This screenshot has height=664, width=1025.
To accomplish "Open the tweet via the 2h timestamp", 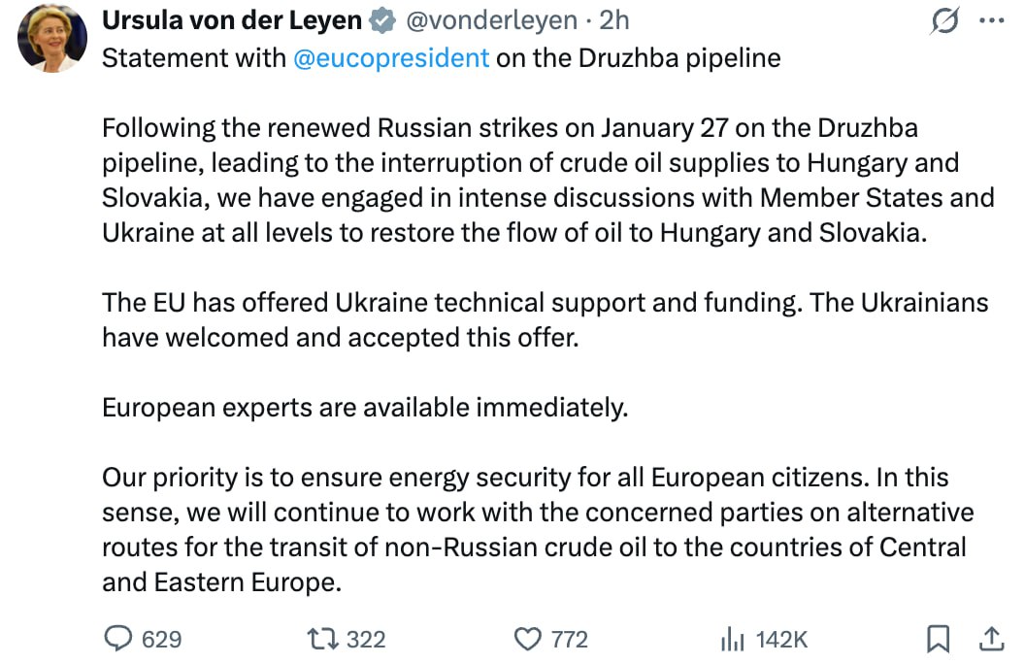I will click(x=614, y=20).
